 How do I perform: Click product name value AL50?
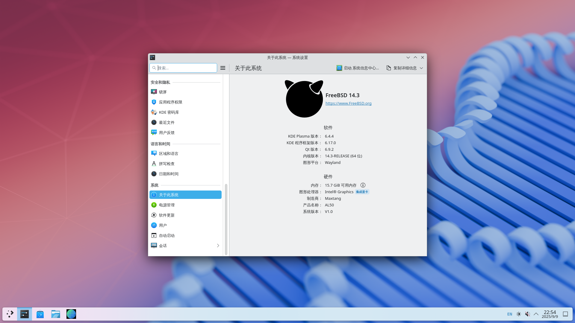pos(329,205)
